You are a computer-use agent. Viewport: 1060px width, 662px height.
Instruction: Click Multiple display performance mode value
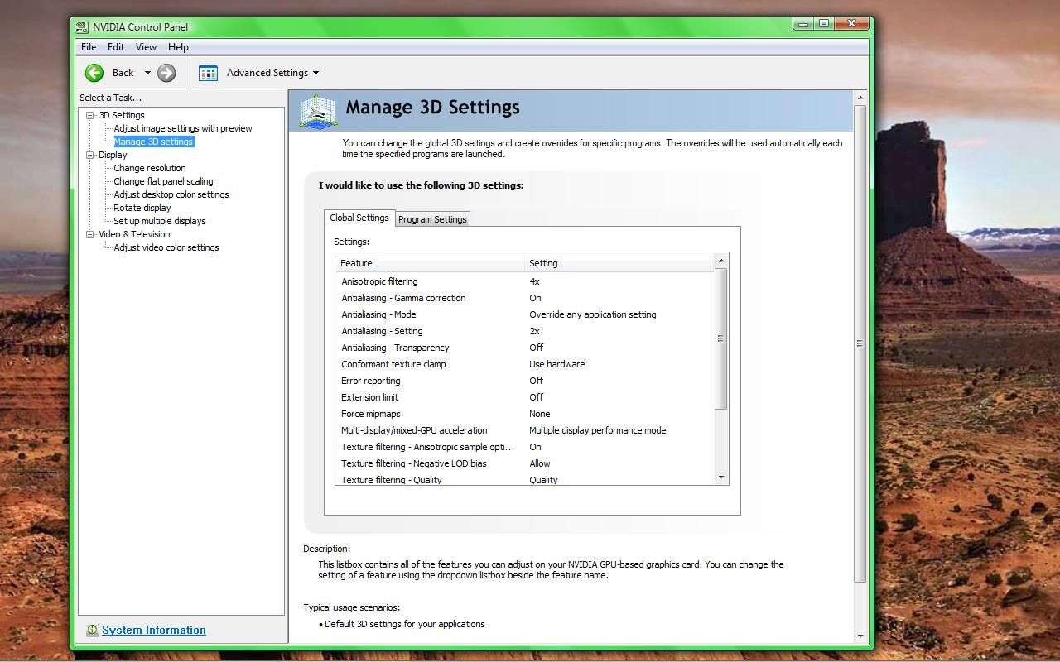click(x=598, y=430)
